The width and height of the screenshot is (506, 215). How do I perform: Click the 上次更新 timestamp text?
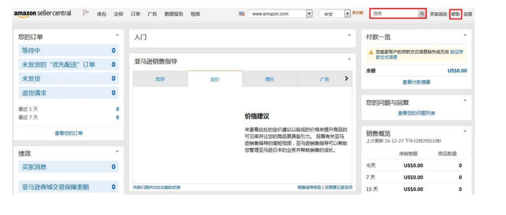404,141
